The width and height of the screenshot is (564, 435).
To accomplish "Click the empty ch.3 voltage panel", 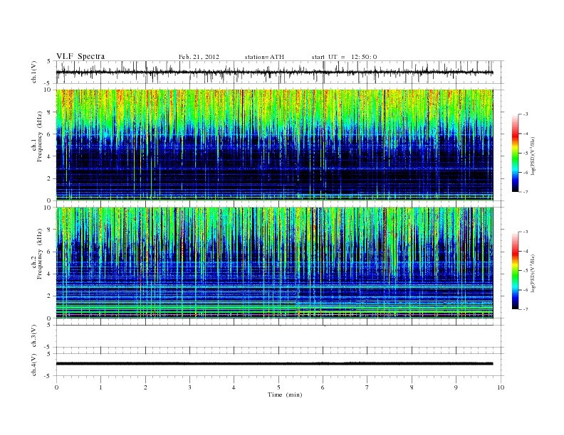I will pyautogui.click(x=279, y=336).
